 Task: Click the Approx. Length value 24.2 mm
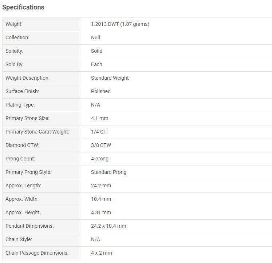click(101, 186)
